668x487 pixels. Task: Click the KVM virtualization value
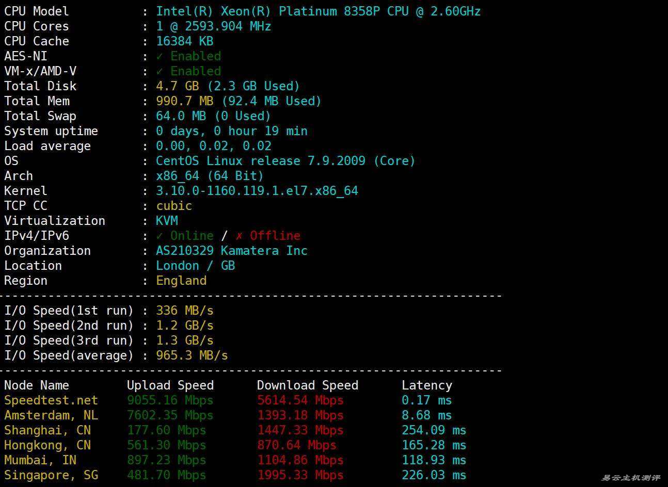click(167, 221)
